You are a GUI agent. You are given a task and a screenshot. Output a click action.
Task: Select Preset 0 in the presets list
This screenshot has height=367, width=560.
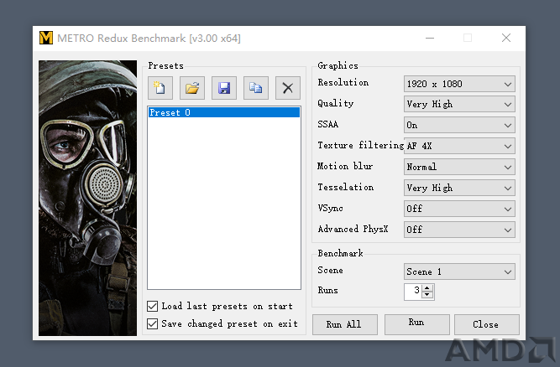[x=224, y=112]
